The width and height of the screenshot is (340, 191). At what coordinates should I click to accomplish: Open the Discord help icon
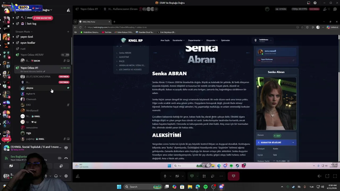click(315, 3)
